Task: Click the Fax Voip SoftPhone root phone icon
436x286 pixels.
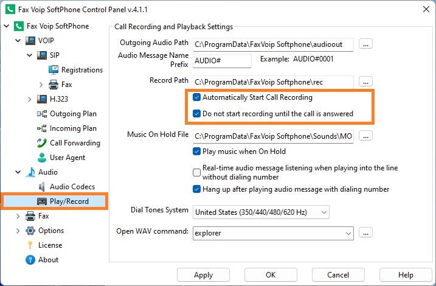Action: [x=19, y=26]
